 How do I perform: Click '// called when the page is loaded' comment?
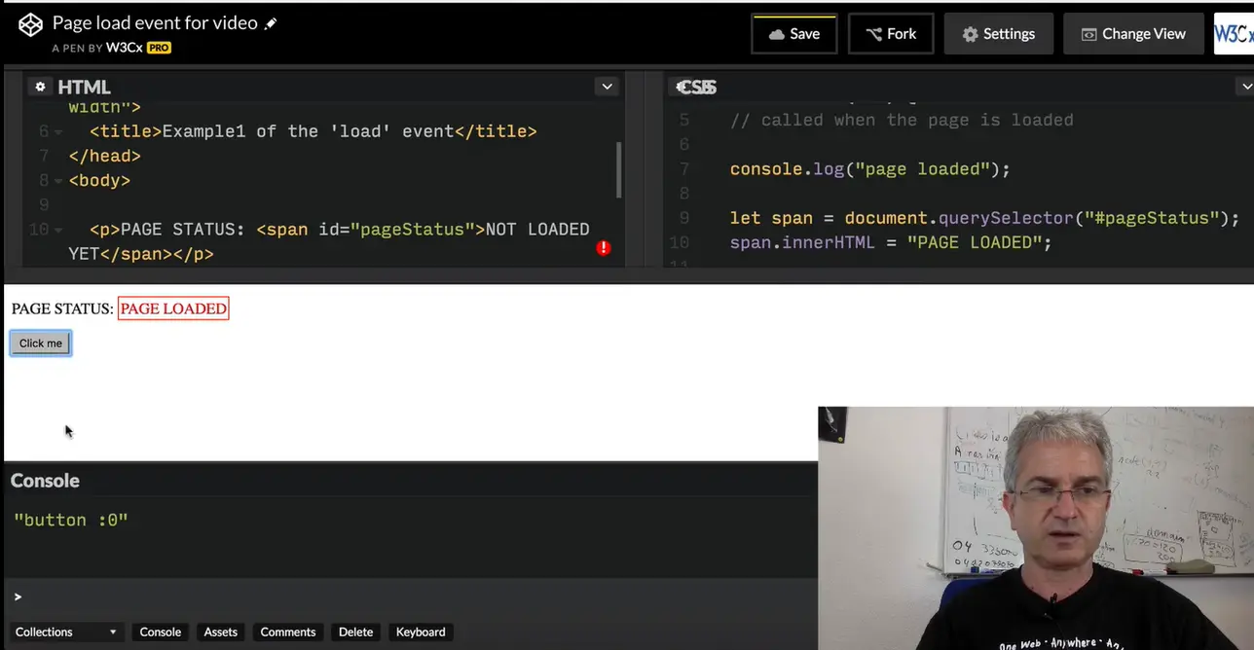pyautogui.click(x=902, y=120)
